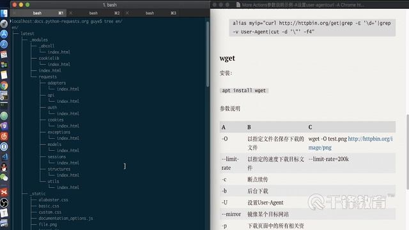The width and height of the screenshot is (409, 230).
Task: Click 'requests' directory in tree output
Action: point(47,77)
